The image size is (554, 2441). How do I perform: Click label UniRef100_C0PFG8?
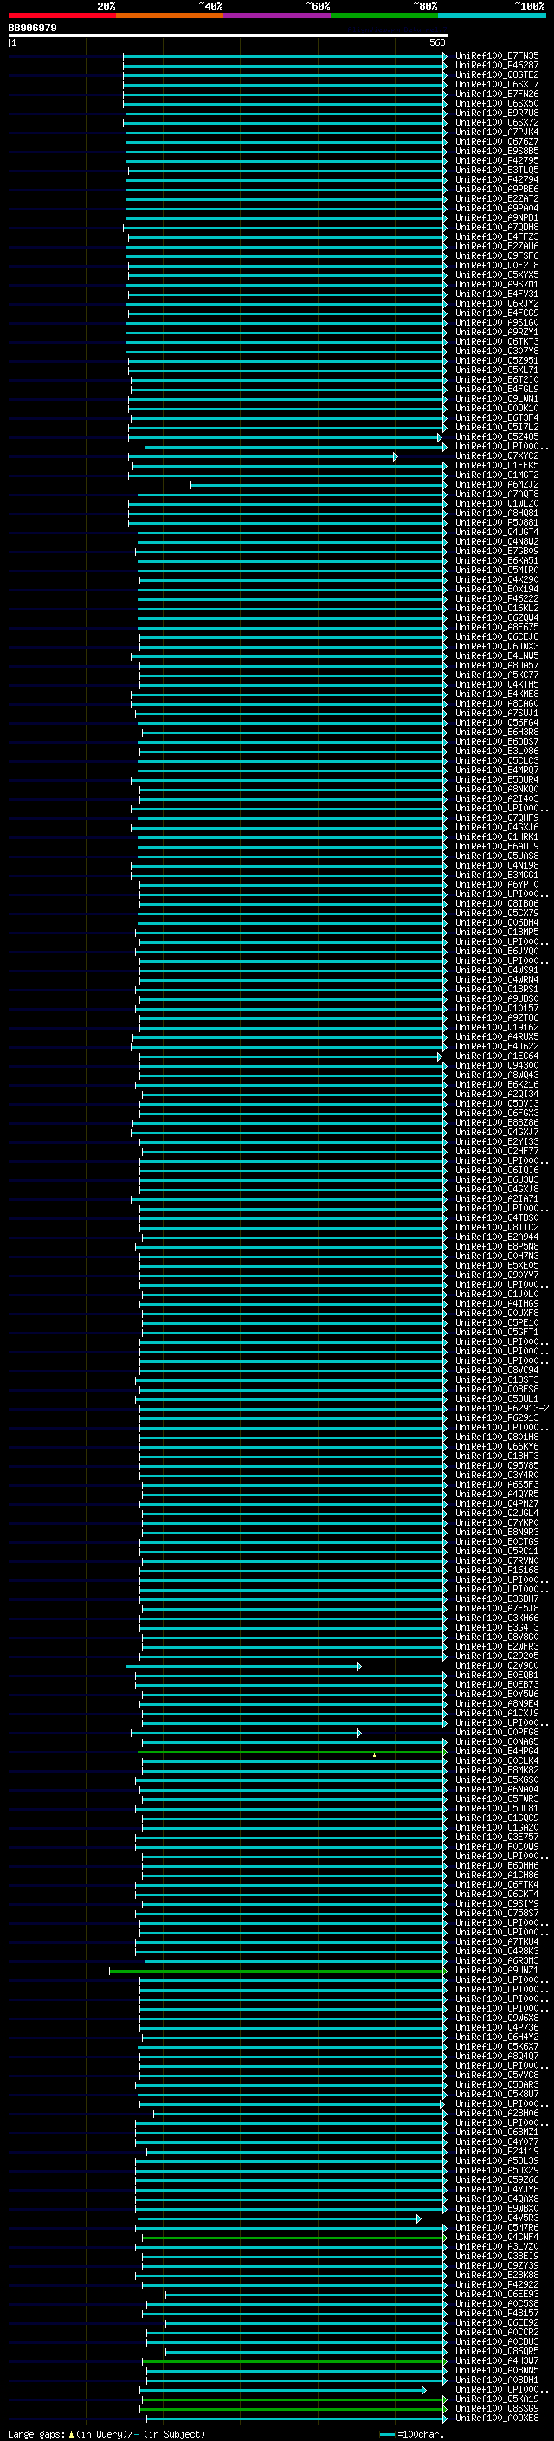497,1732
